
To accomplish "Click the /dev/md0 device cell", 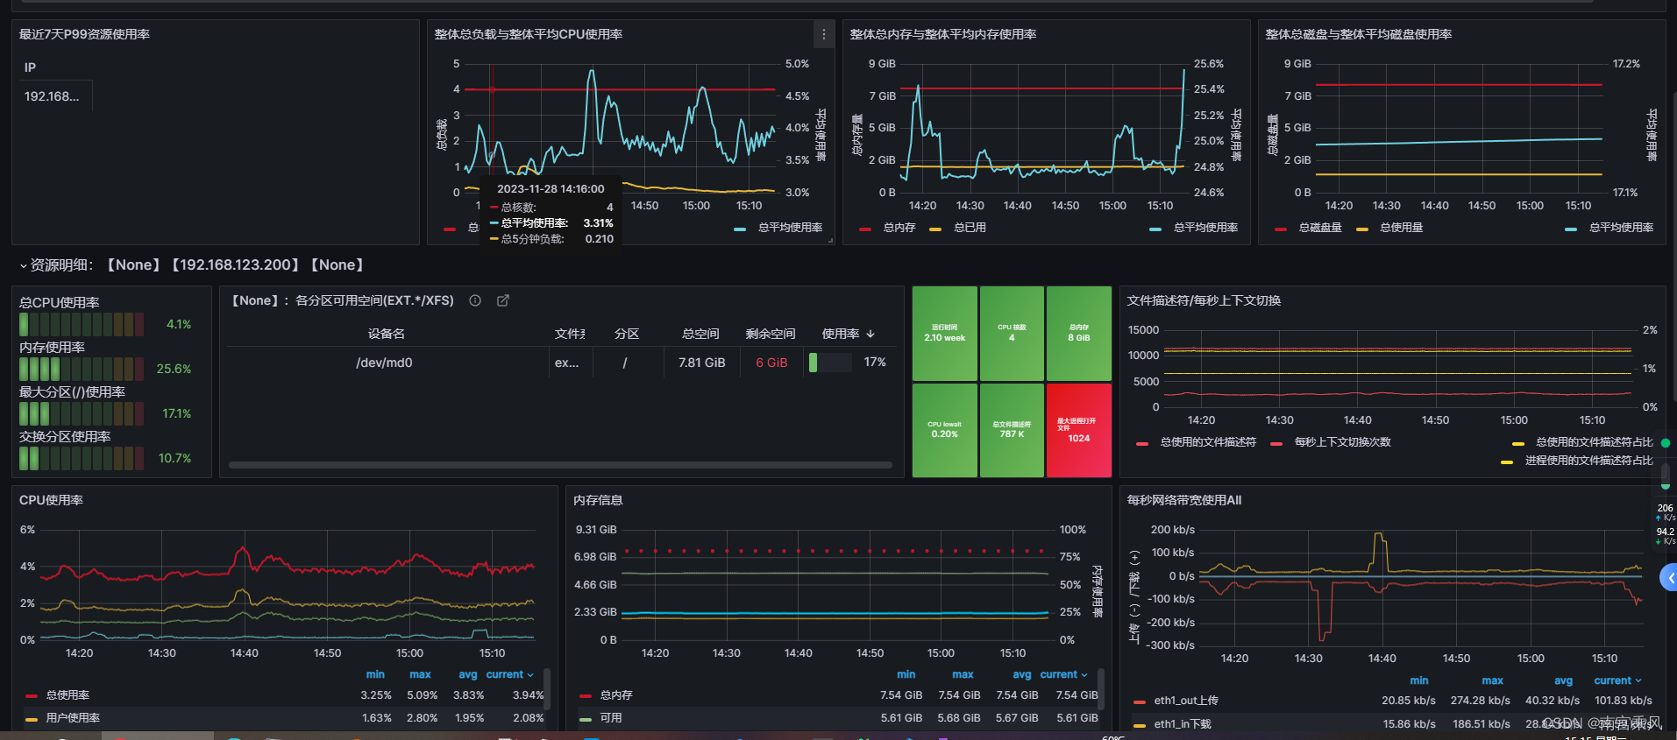I will (384, 363).
